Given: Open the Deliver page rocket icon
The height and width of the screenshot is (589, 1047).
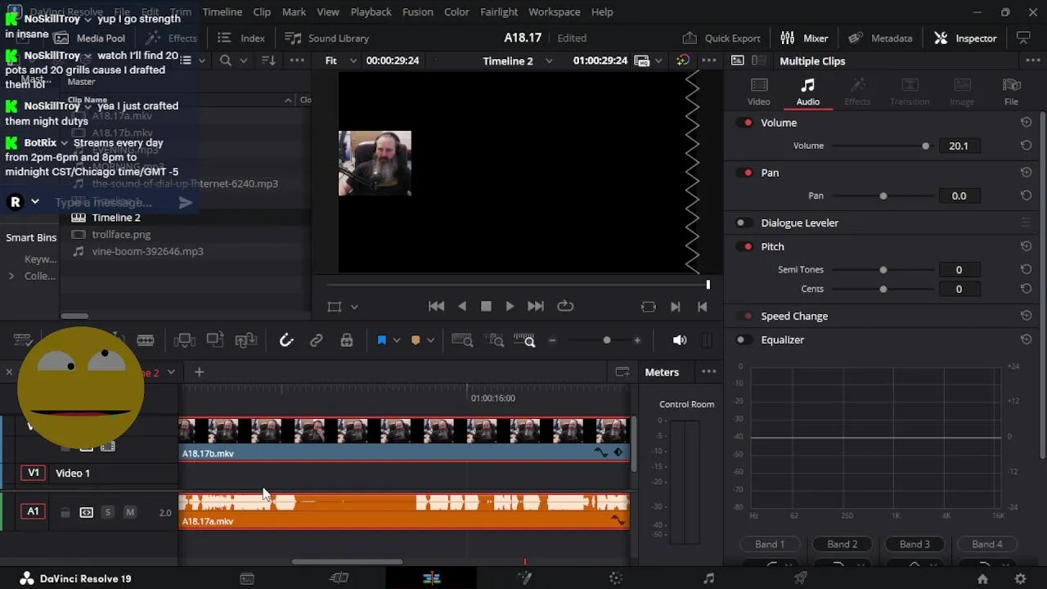Looking at the screenshot, I should click(x=801, y=578).
